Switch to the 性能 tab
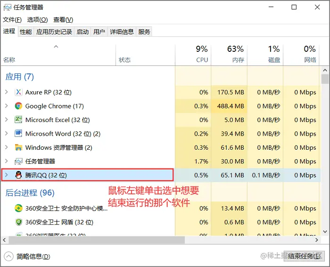This screenshot has height=267, width=330. 25,32
